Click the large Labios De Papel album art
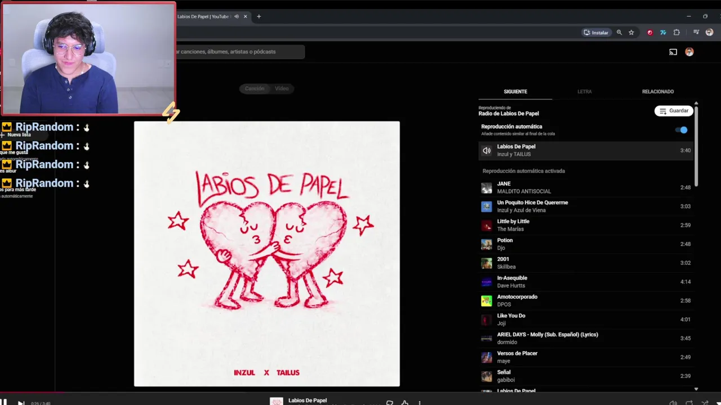 coord(267,254)
